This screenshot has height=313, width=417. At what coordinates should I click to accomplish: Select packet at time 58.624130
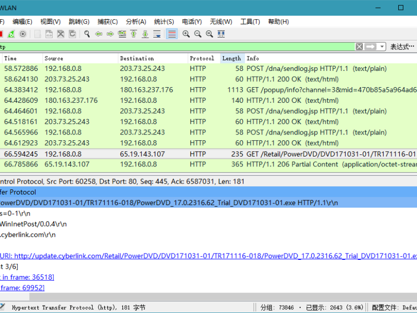pos(208,79)
